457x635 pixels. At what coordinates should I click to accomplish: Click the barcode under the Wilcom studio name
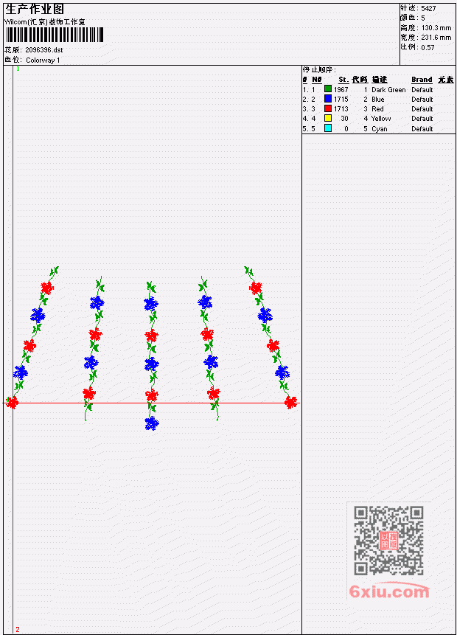(55, 35)
